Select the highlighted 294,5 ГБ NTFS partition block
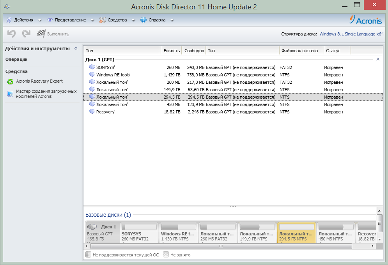 pos(296,233)
